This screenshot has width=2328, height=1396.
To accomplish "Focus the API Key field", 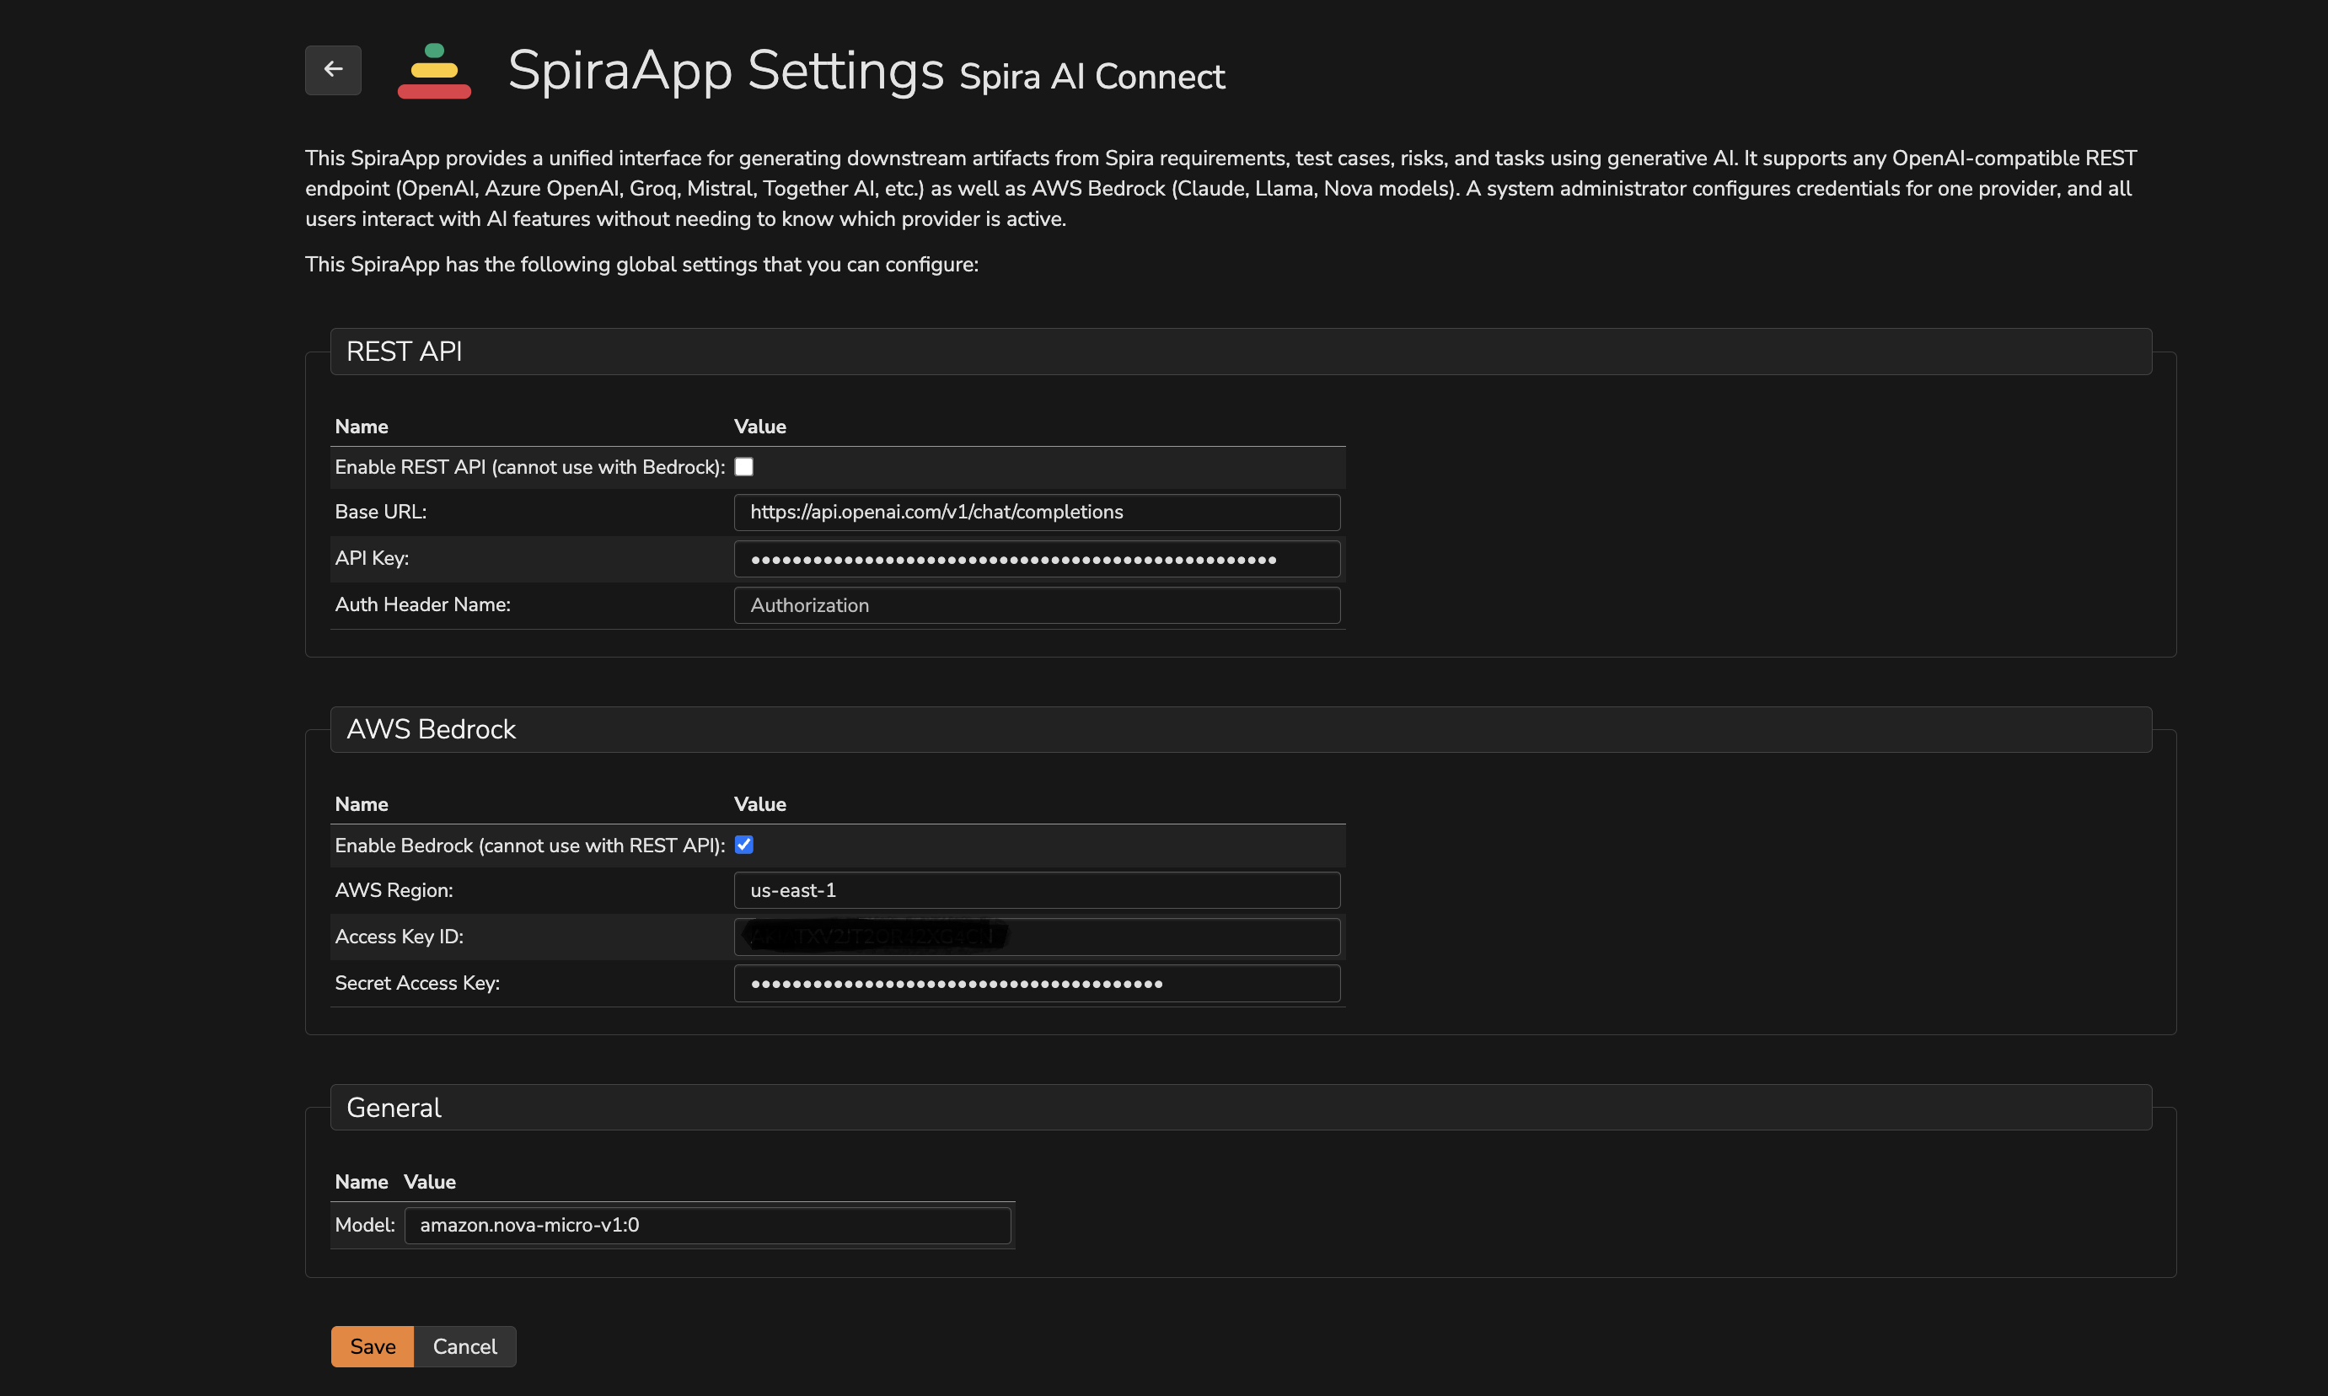I will pyautogui.click(x=1037, y=559).
